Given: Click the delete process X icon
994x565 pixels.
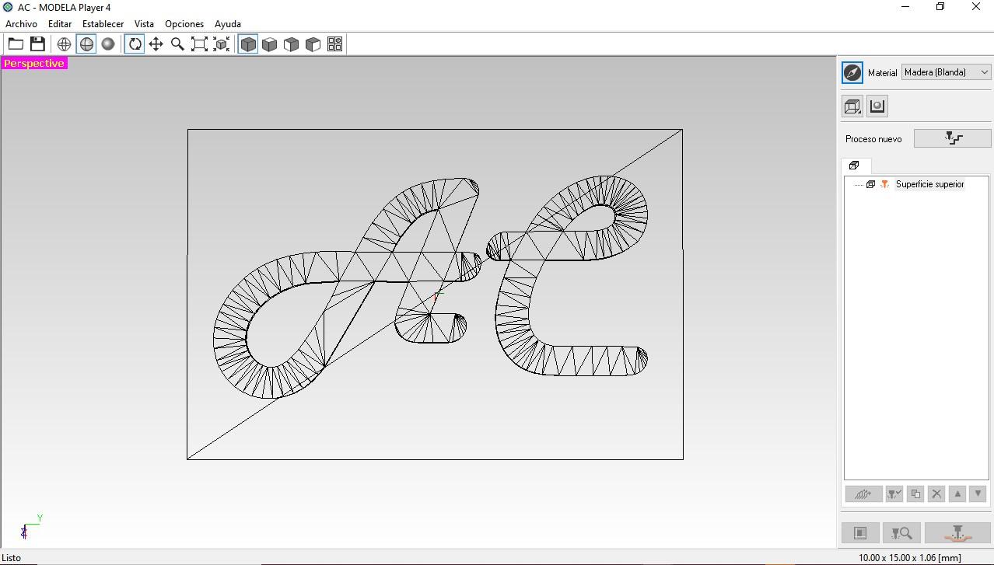Looking at the screenshot, I should point(936,494).
